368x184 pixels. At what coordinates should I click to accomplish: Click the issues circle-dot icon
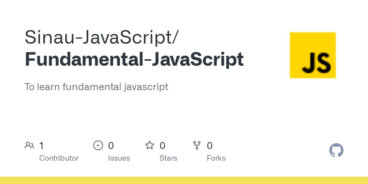pos(98,145)
